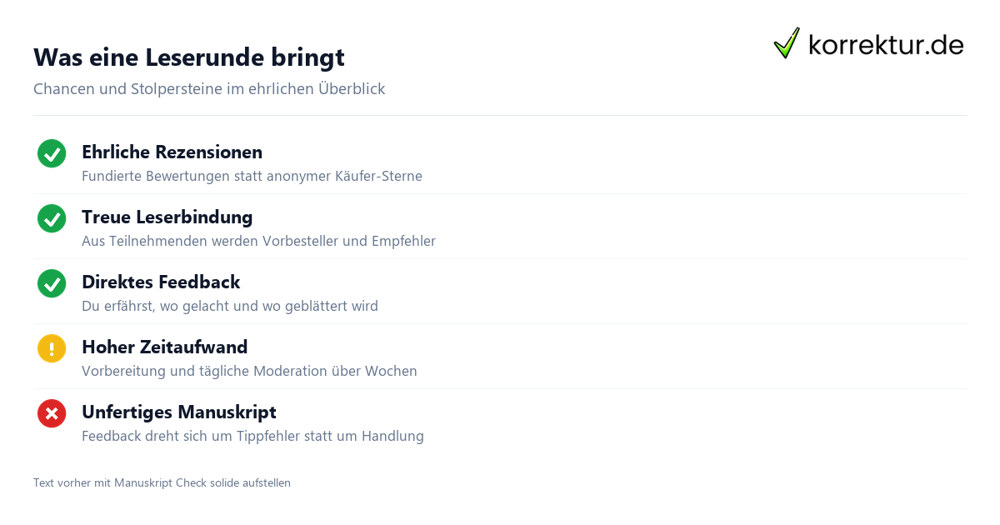Select the 'Treue Leserbindung' item title
This screenshot has width=1000, height=525.
click(167, 217)
